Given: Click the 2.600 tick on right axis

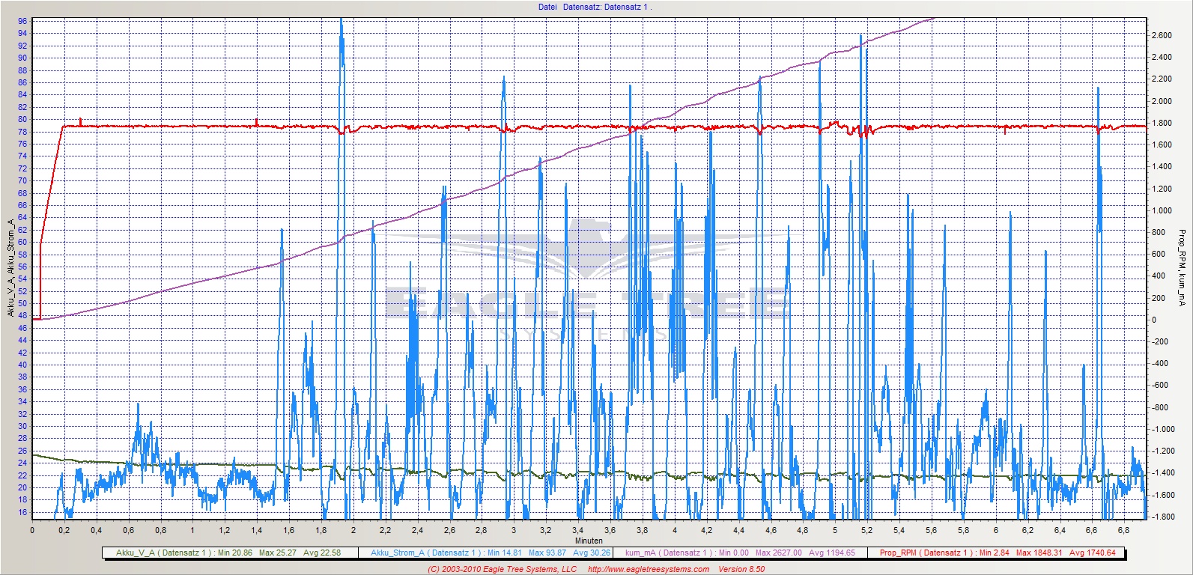Looking at the screenshot, I should (1162, 35).
